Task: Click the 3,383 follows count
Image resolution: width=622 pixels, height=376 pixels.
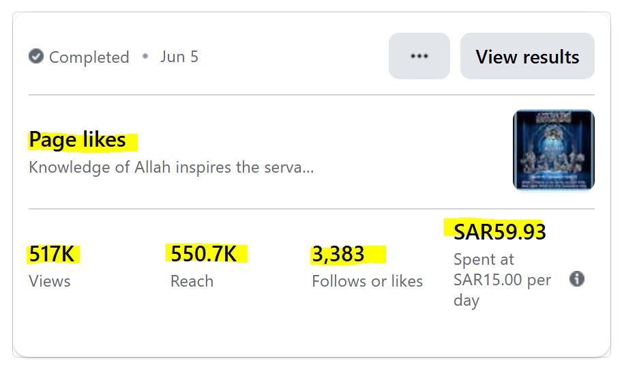Action: [338, 255]
